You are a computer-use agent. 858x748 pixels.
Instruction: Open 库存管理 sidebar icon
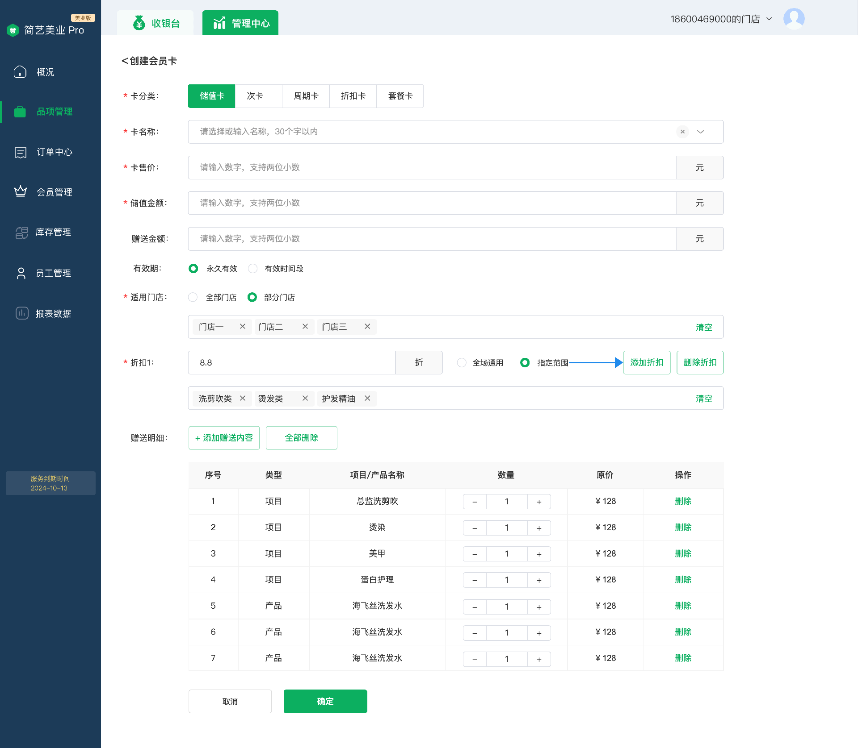coord(21,233)
